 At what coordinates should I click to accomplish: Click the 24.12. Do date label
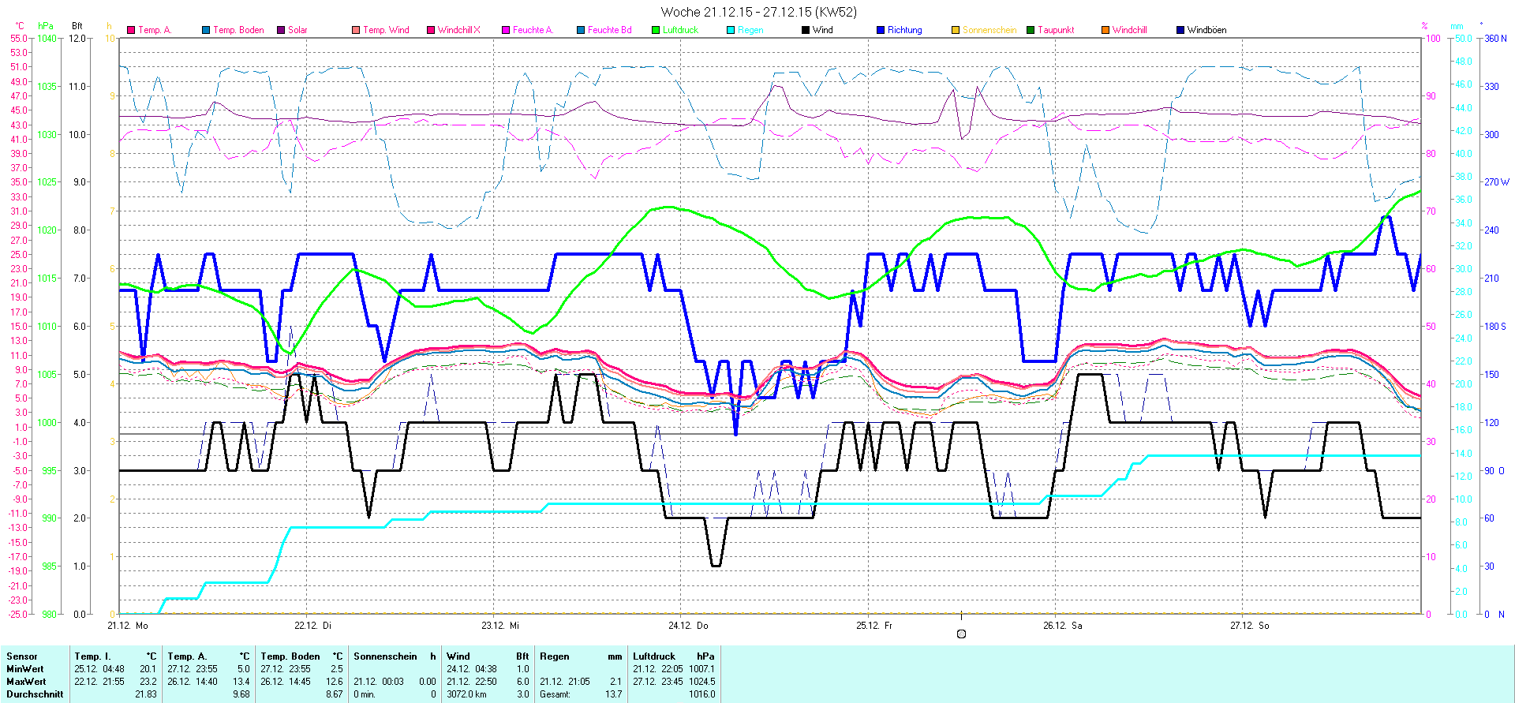pyautogui.click(x=688, y=626)
